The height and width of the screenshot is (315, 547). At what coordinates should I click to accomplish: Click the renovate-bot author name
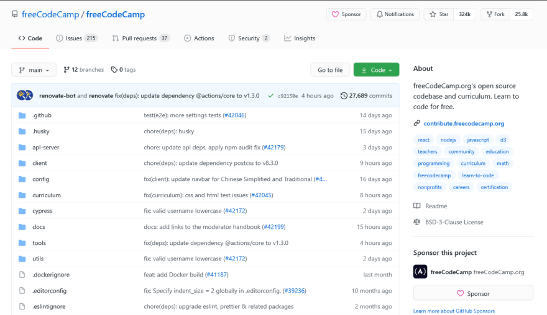pos(57,95)
